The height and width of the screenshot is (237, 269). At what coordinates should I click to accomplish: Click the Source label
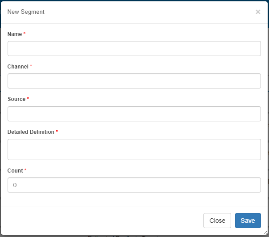point(17,99)
